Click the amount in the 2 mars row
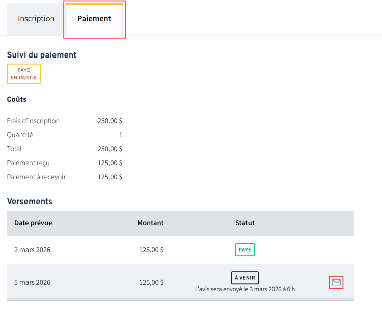The height and width of the screenshot is (316, 382). tap(151, 250)
